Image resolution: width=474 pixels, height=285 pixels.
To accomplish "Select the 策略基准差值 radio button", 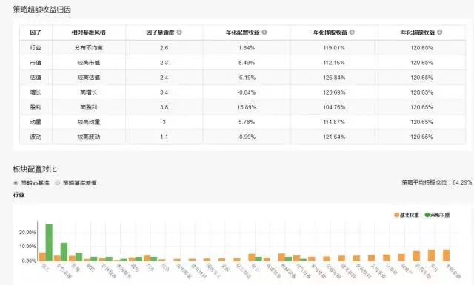I will (x=58, y=183).
